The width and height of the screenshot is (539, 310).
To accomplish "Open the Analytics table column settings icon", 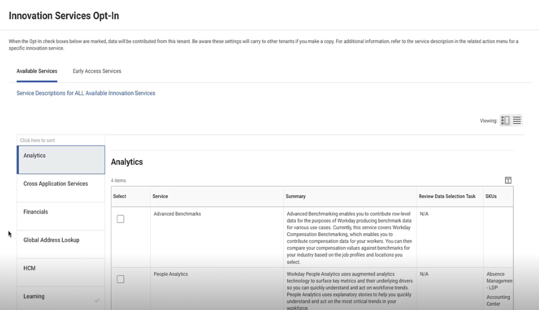I will [508, 180].
